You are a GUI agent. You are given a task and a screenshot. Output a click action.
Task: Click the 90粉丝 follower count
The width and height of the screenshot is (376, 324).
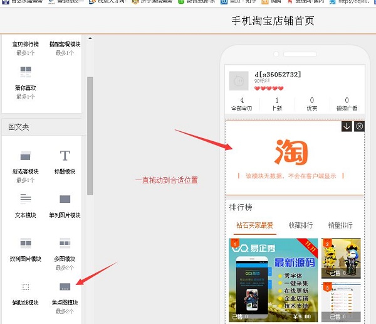262,81
